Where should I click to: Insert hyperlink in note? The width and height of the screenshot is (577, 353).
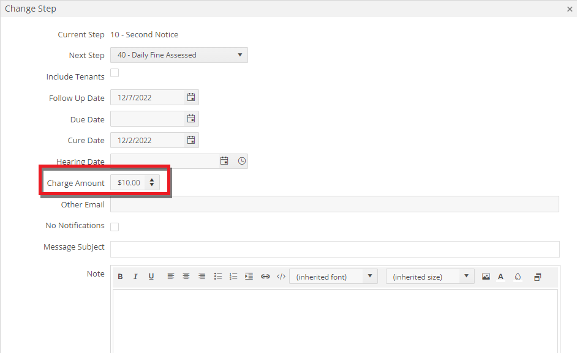(x=265, y=277)
